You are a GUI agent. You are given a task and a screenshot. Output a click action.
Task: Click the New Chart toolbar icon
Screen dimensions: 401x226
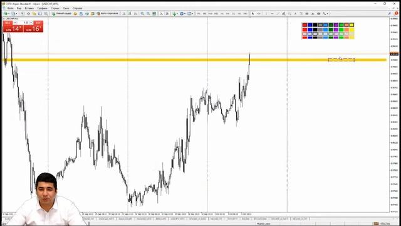pyautogui.click(x=6, y=14)
